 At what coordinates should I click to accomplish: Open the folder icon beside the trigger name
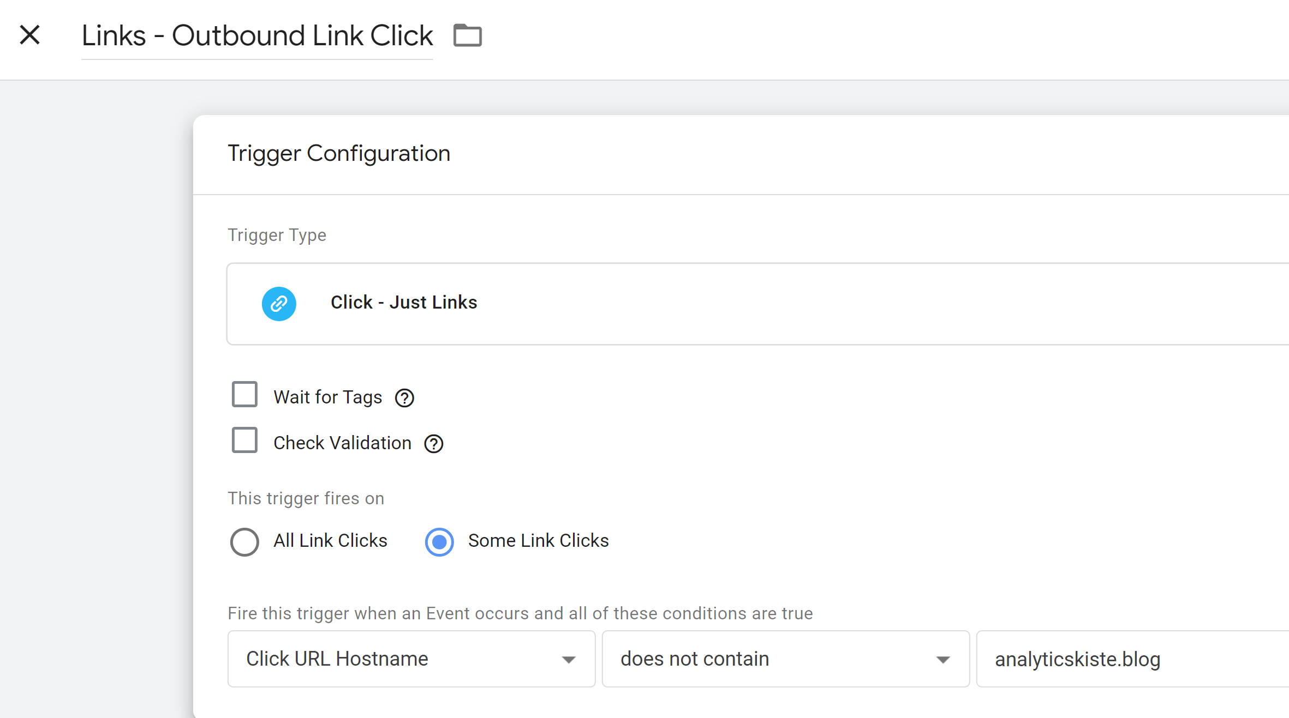click(468, 35)
